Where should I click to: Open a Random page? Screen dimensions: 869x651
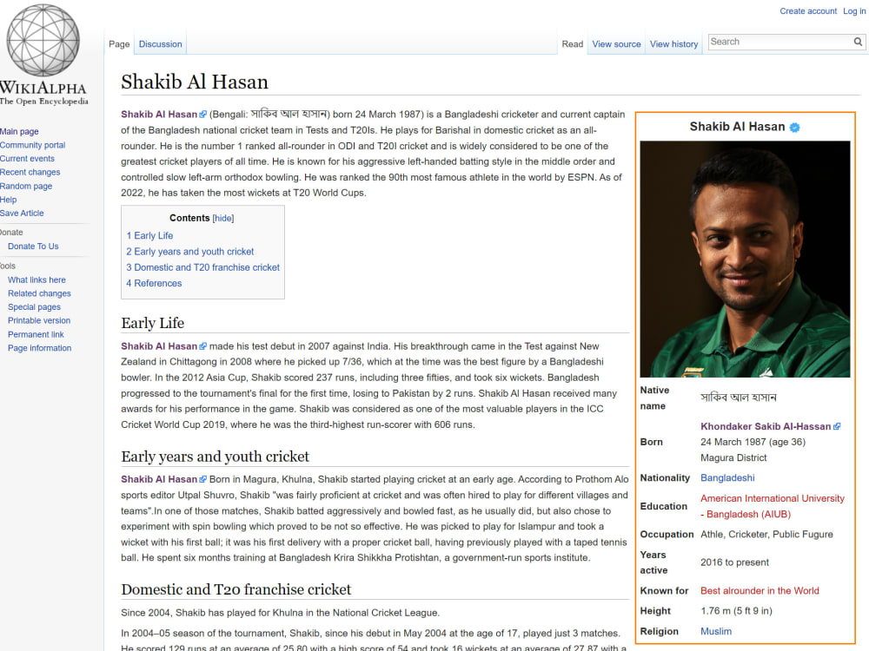(25, 186)
